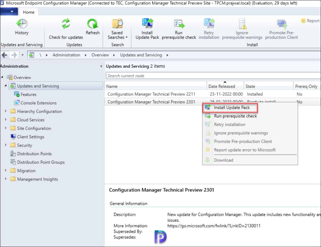The image size is (321, 247).
Task: Sort by the Name column header
Action: (x=156, y=86)
